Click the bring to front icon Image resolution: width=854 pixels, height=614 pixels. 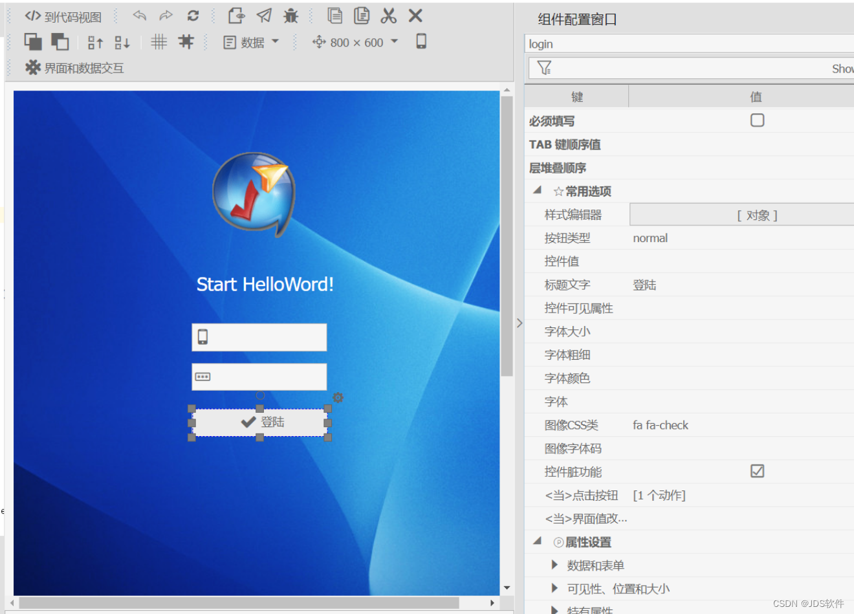click(x=33, y=42)
